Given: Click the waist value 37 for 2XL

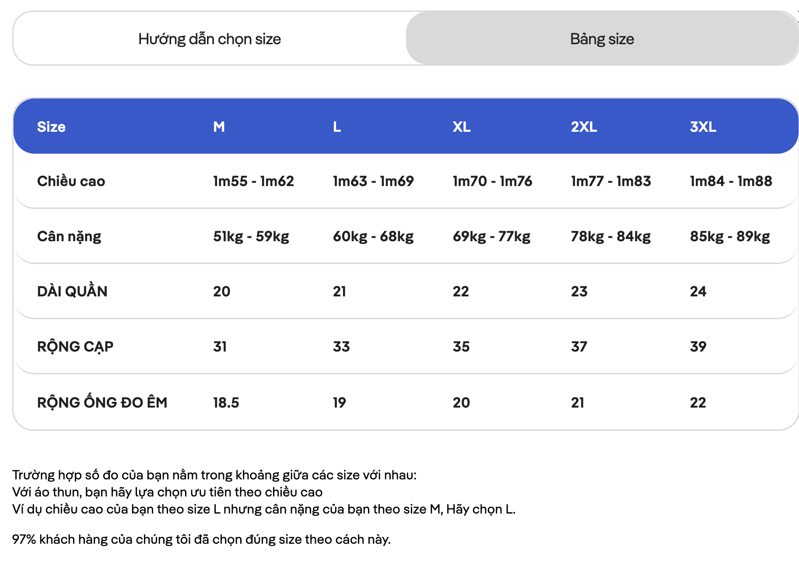Looking at the screenshot, I should [x=579, y=347].
